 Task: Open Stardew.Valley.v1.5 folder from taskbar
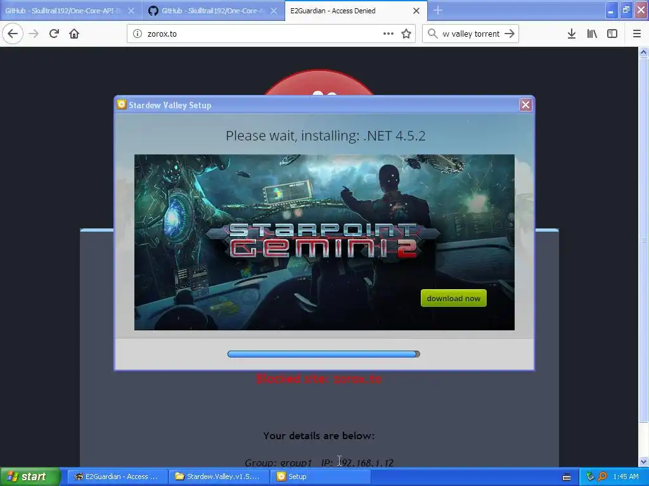219,477
